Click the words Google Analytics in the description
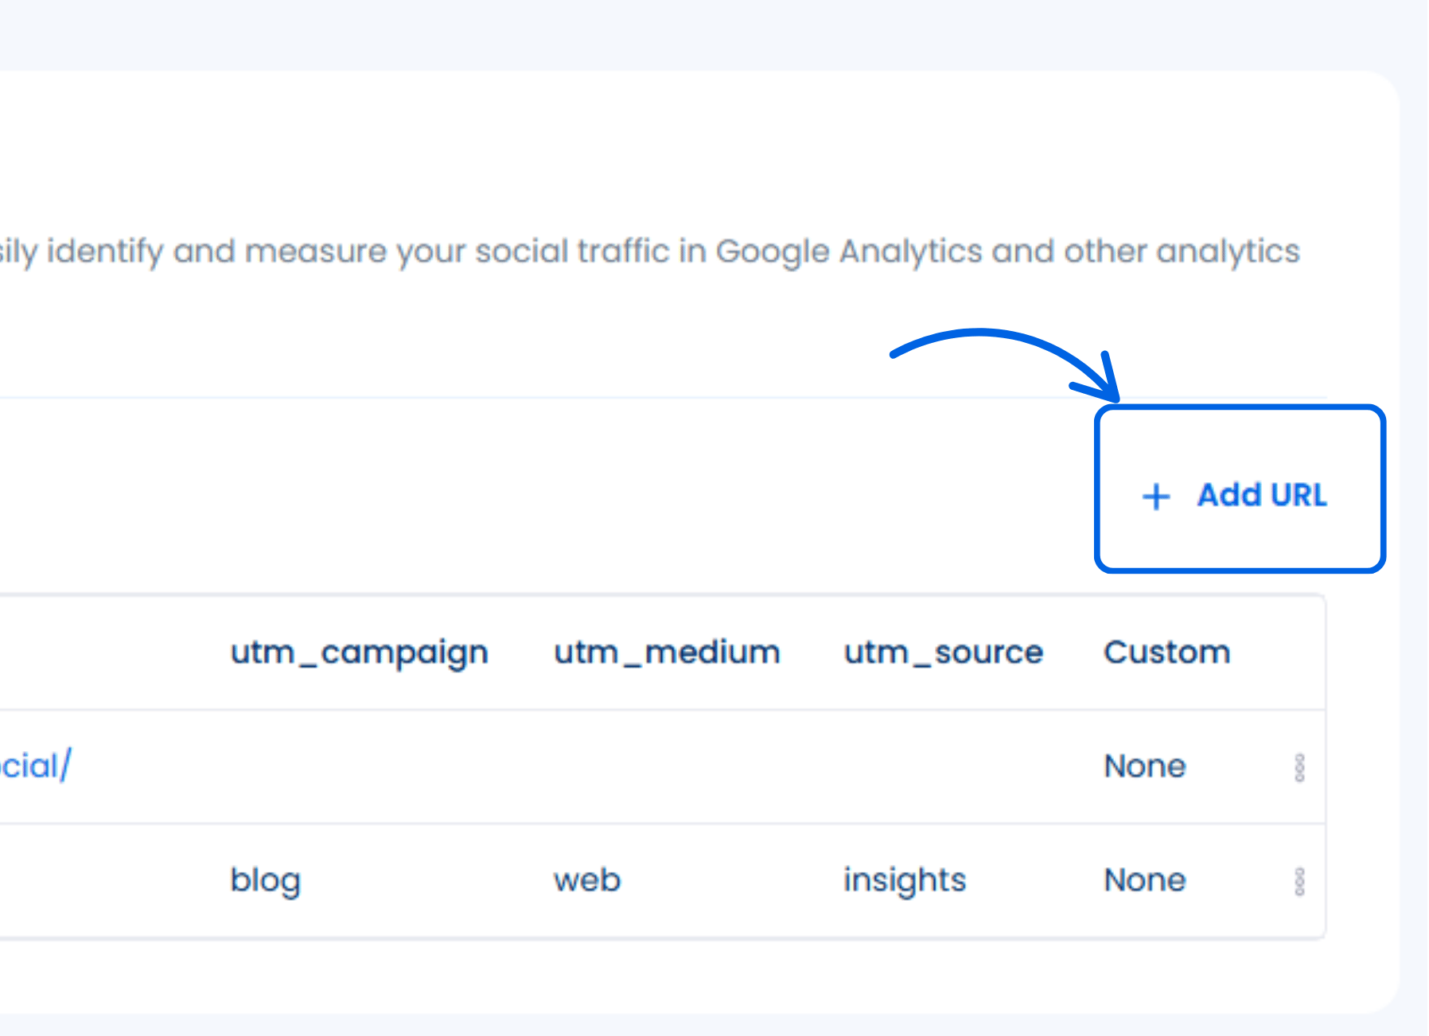This screenshot has height=1036, width=1429. (x=849, y=251)
